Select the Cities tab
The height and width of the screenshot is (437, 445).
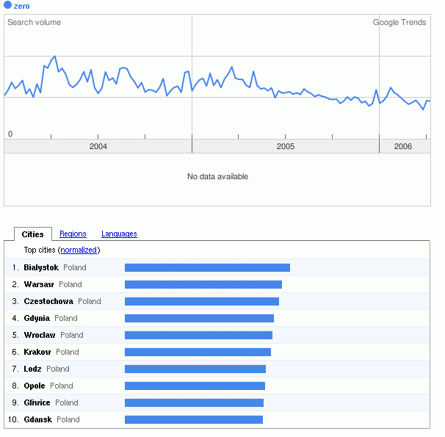click(33, 234)
